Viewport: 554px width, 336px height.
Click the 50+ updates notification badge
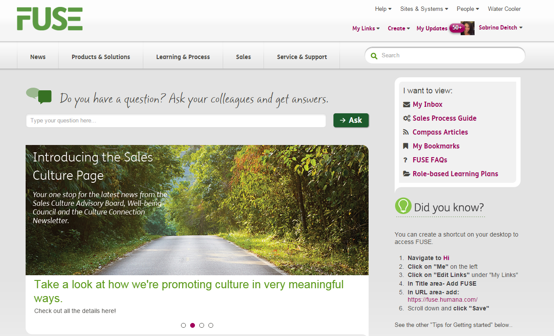click(456, 28)
